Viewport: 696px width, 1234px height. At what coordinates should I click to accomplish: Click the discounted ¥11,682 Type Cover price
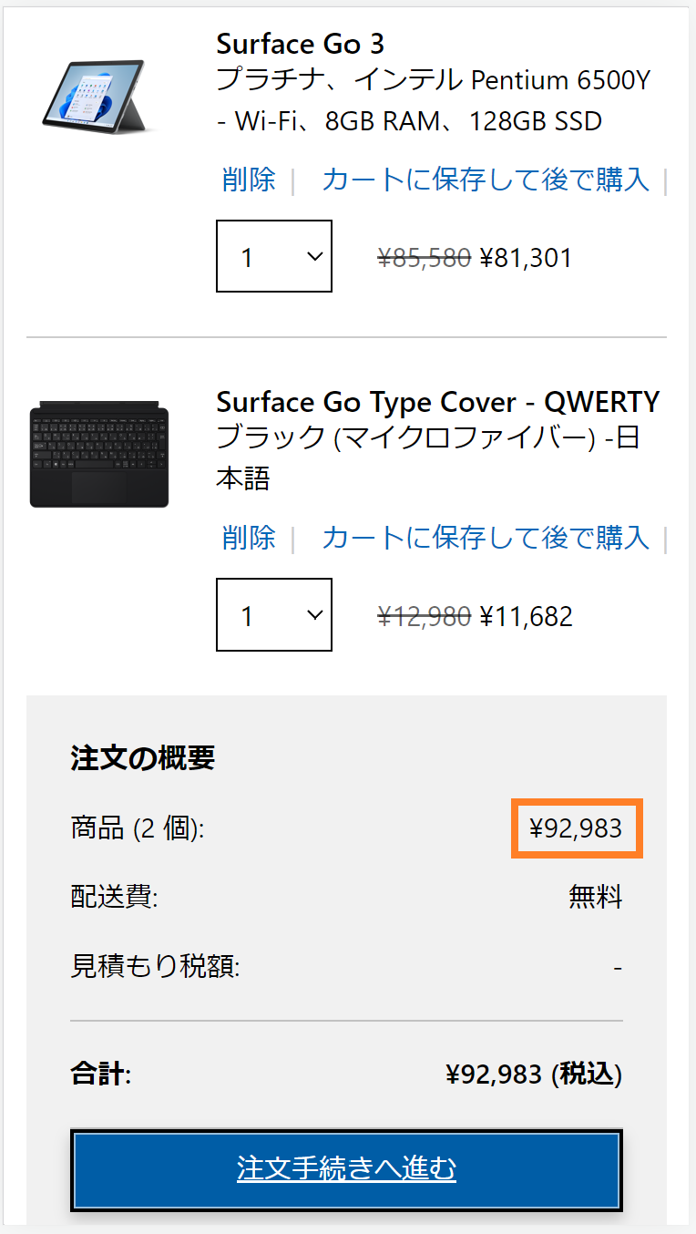[526, 616]
